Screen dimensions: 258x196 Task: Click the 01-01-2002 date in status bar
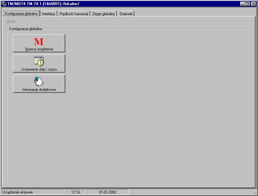(108, 192)
